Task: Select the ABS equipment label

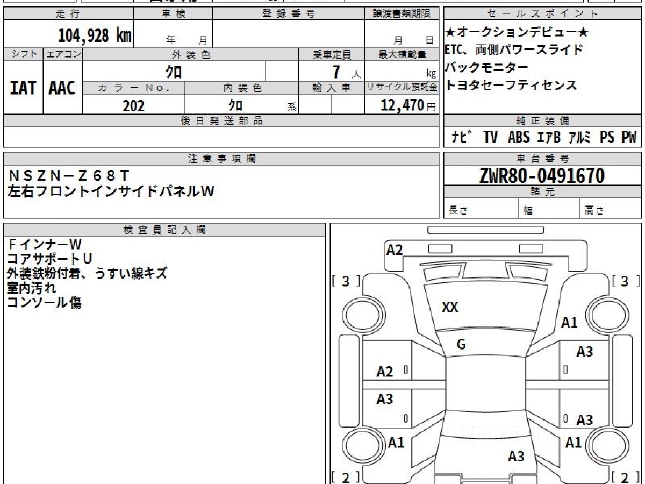Action: 519,138
